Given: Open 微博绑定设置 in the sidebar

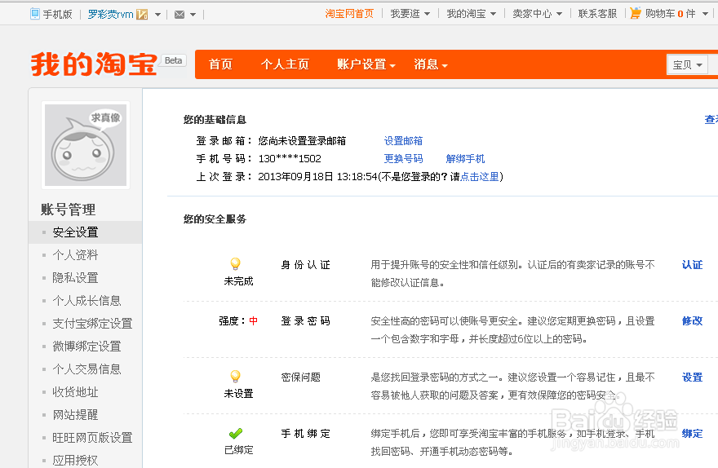Looking at the screenshot, I should coord(87,347).
